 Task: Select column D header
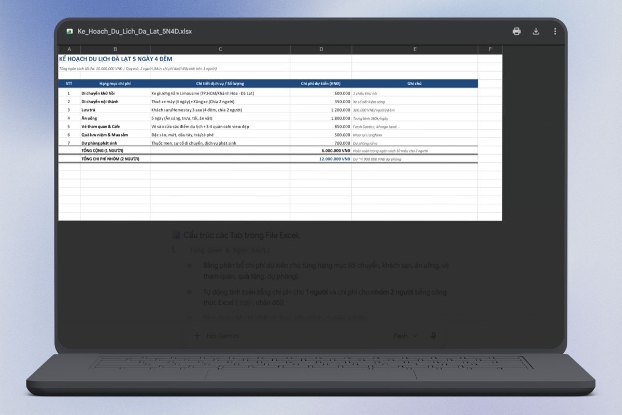click(x=321, y=49)
